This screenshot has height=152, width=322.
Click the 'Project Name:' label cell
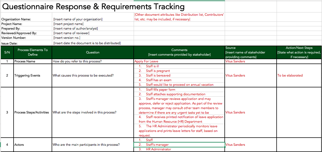coord(26,24)
